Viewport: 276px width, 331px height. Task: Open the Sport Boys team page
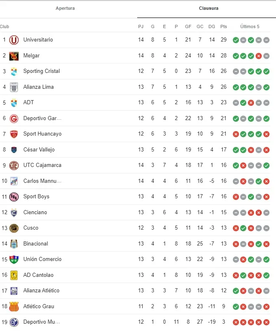click(37, 196)
